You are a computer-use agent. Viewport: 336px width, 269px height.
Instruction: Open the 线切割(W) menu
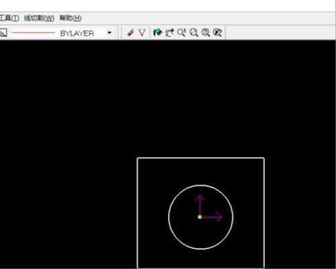point(39,18)
